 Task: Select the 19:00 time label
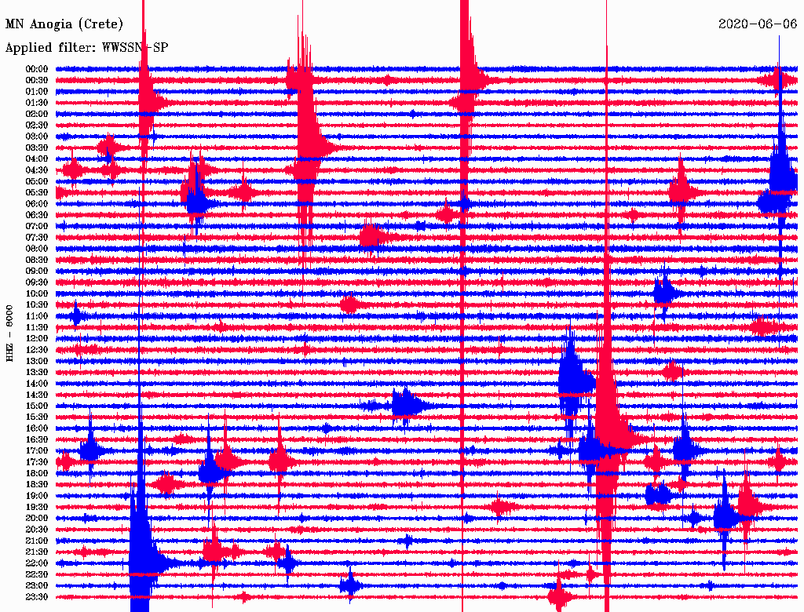[x=37, y=496]
